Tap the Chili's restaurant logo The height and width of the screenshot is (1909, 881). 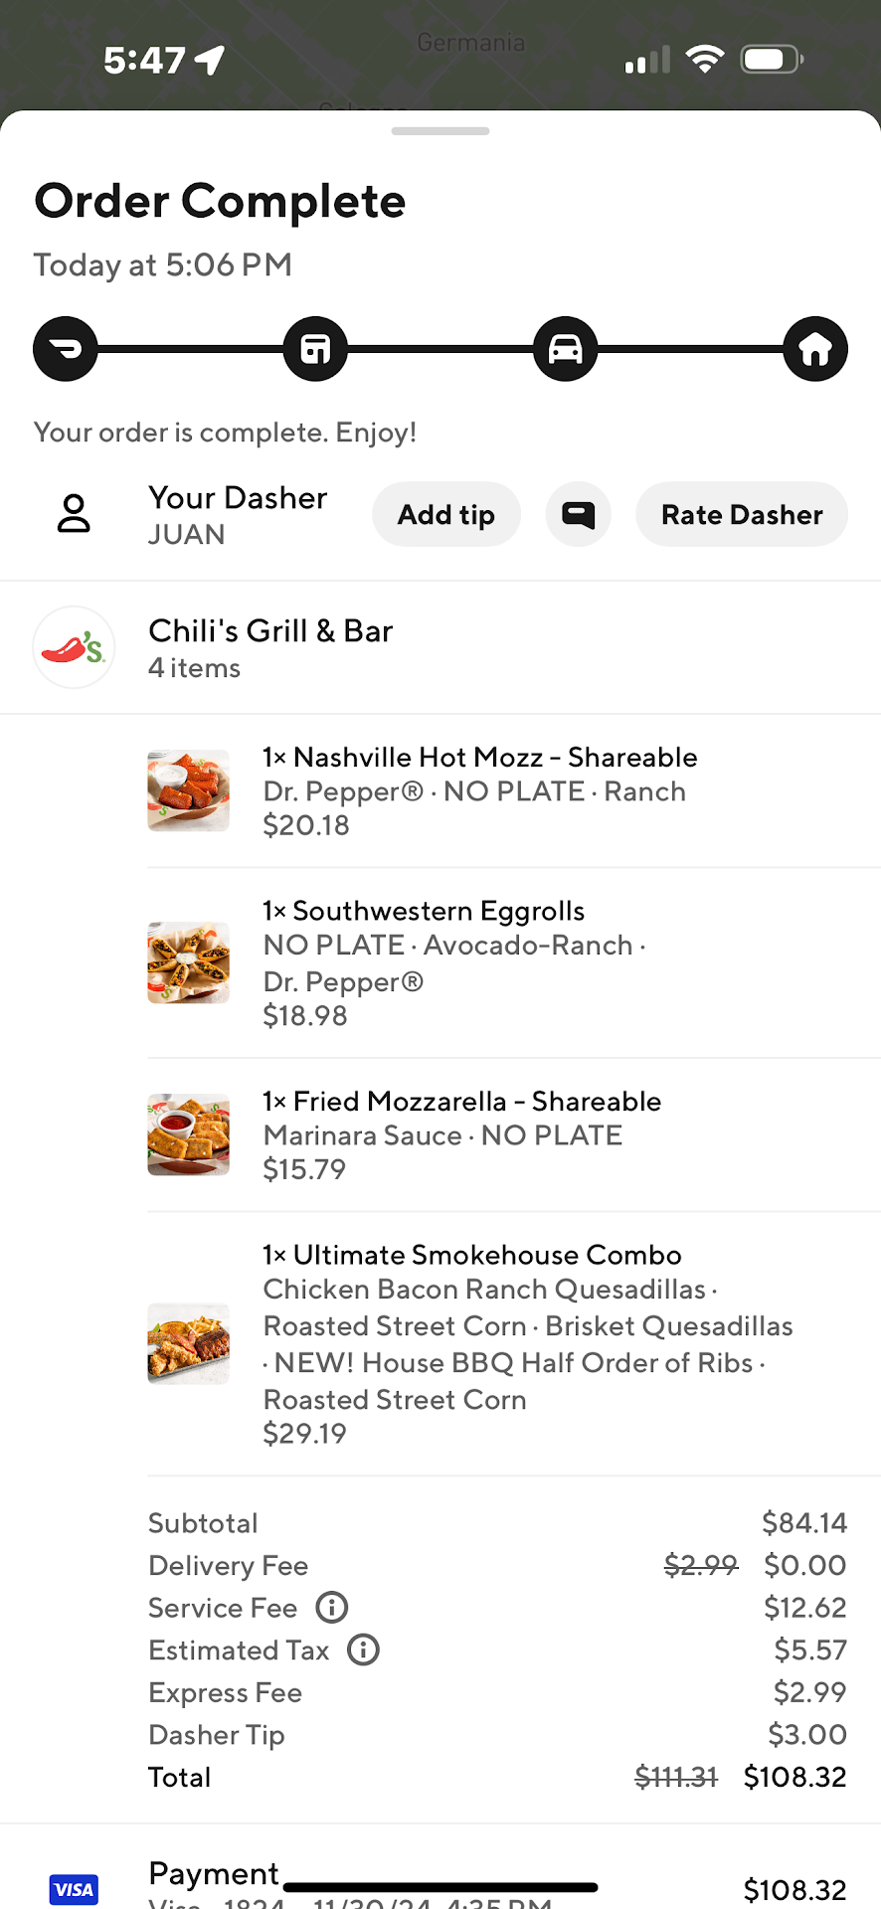[74, 647]
